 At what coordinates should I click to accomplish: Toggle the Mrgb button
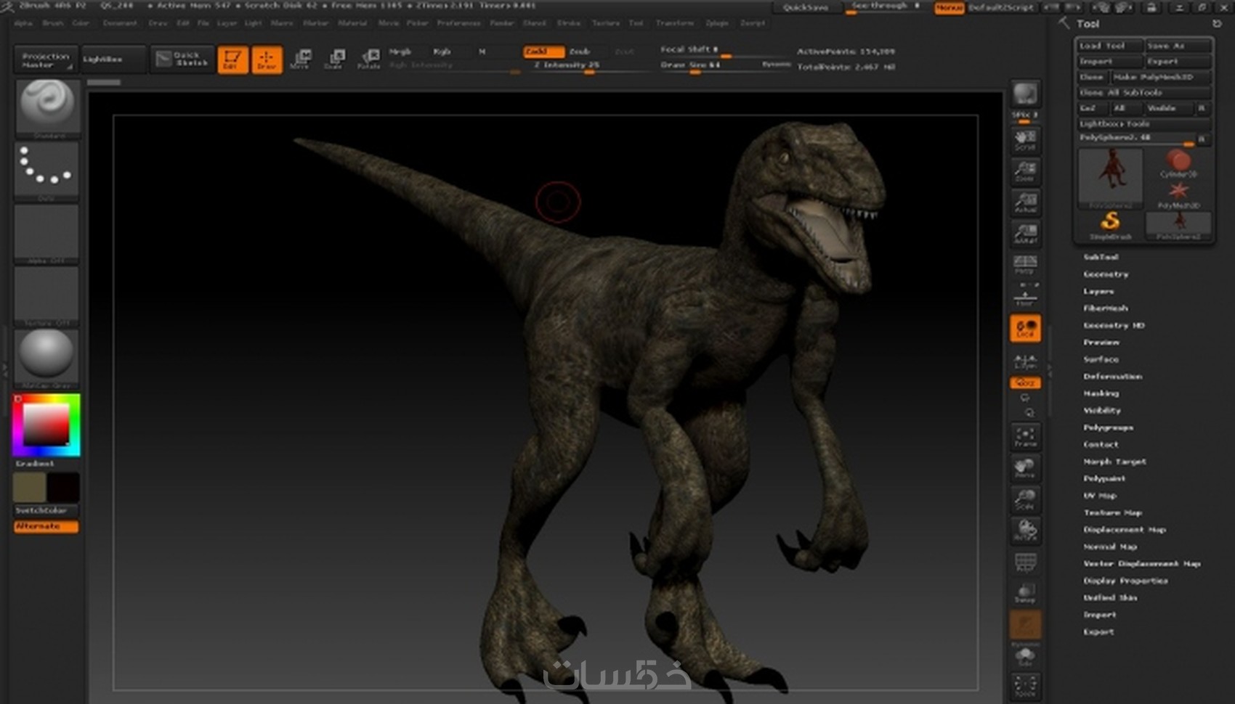[400, 52]
